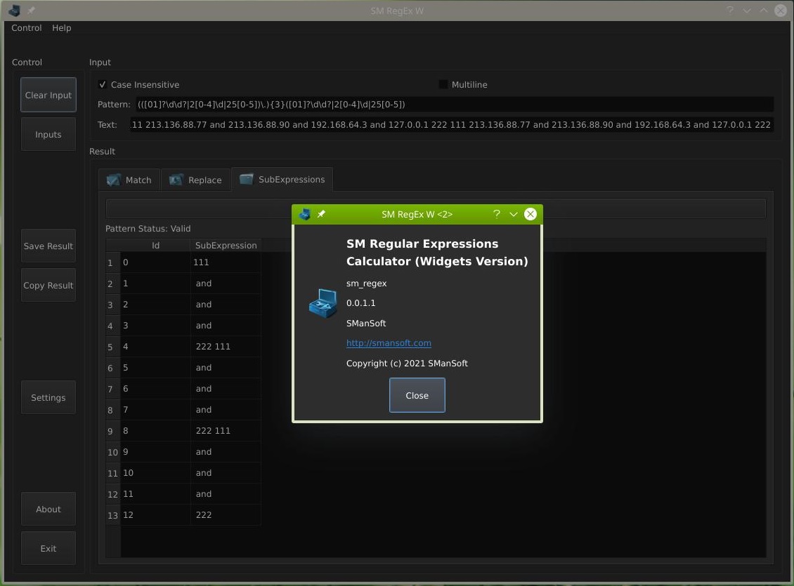Select the row with subexpression '111'
Viewport: 794px width, 586px height.
(x=226, y=262)
